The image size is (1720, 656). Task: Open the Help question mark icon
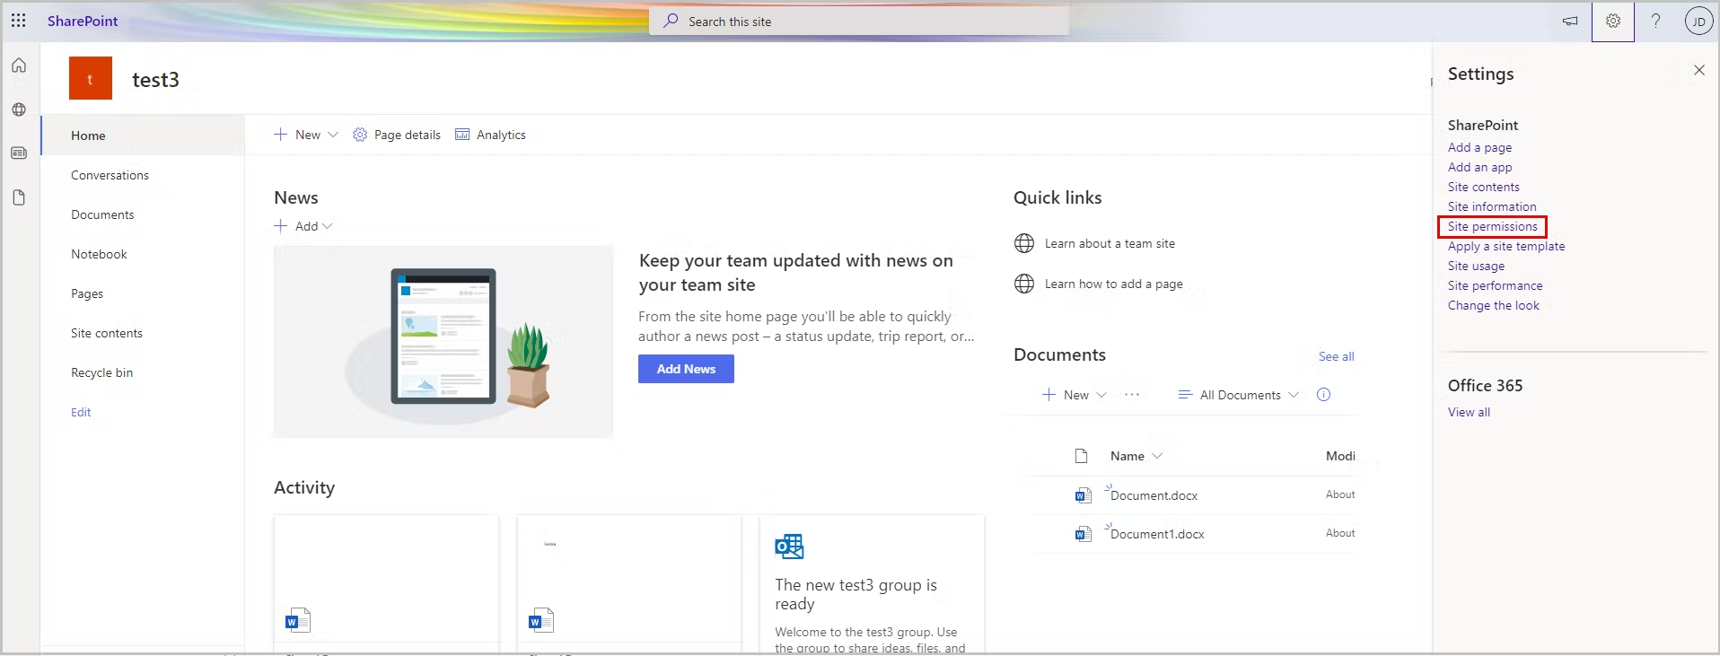[x=1655, y=21]
